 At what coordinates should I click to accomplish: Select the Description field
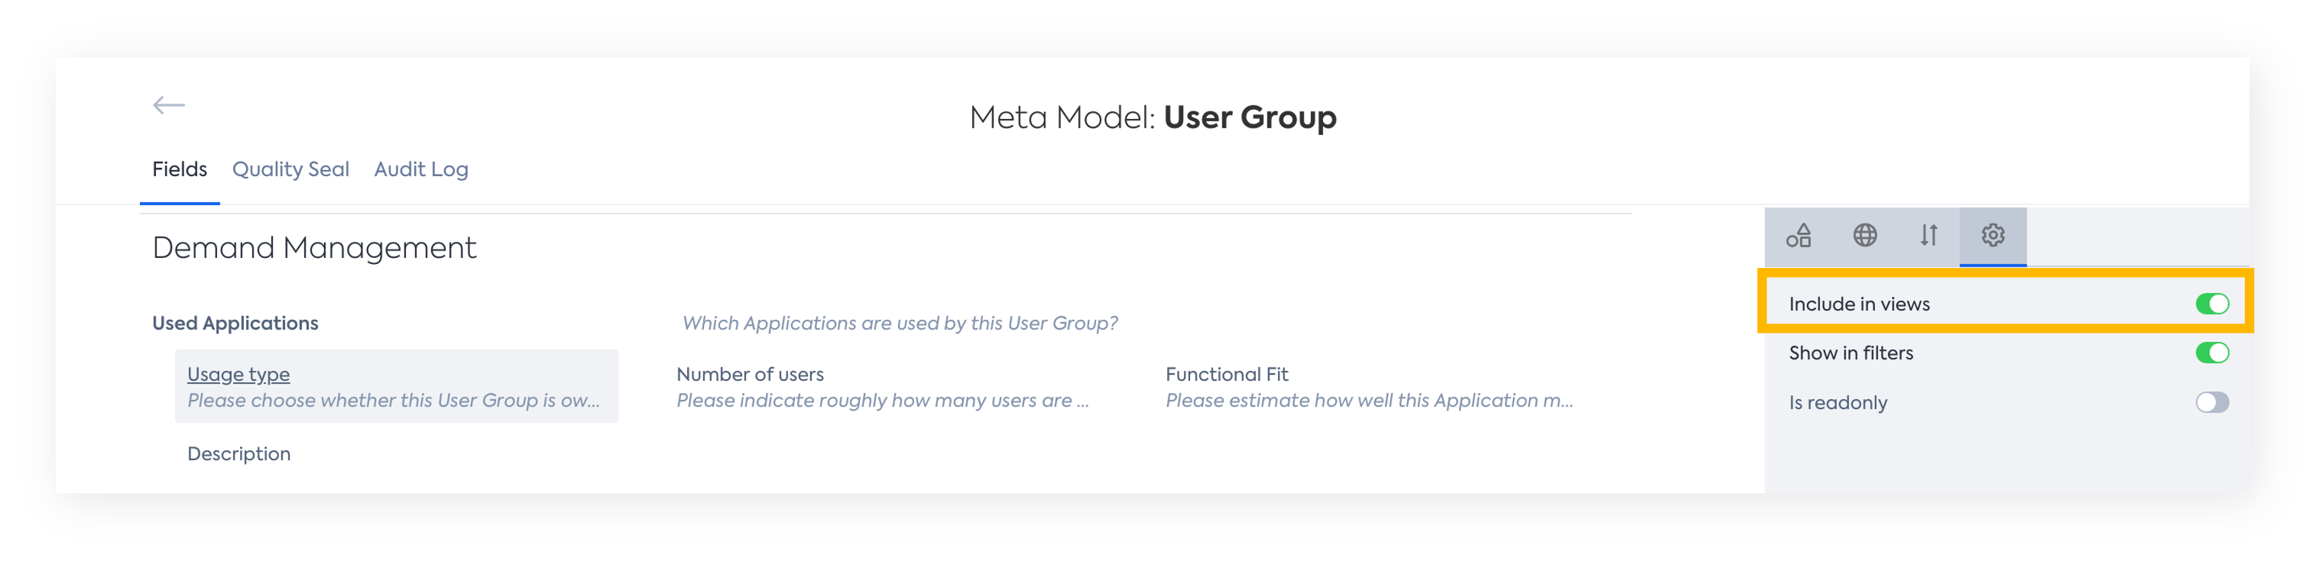pos(239,453)
